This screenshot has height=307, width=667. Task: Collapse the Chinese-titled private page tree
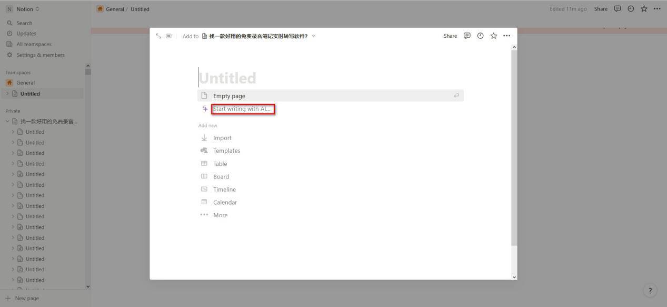pyautogui.click(x=7, y=121)
